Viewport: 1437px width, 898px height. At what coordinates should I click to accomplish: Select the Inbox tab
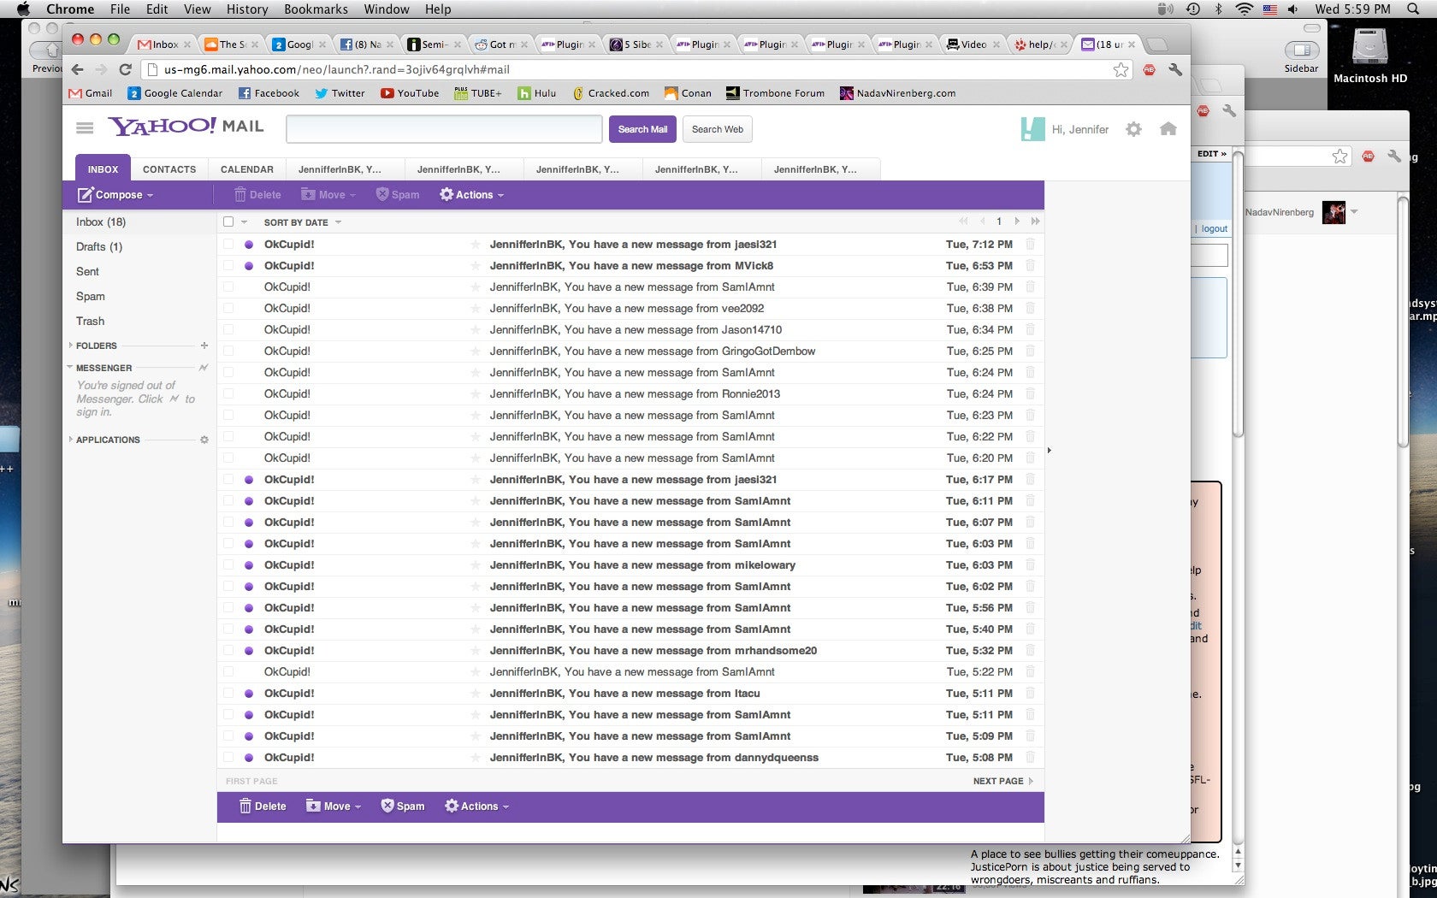click(x=103, y=168)
